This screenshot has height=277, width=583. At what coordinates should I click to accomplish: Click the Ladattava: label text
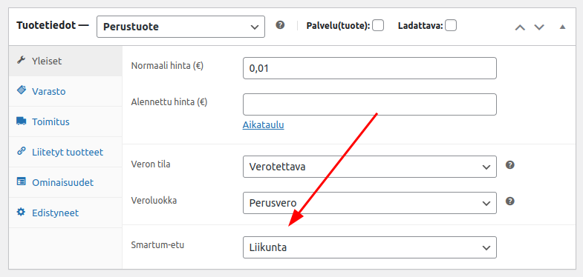click(420, 26)
